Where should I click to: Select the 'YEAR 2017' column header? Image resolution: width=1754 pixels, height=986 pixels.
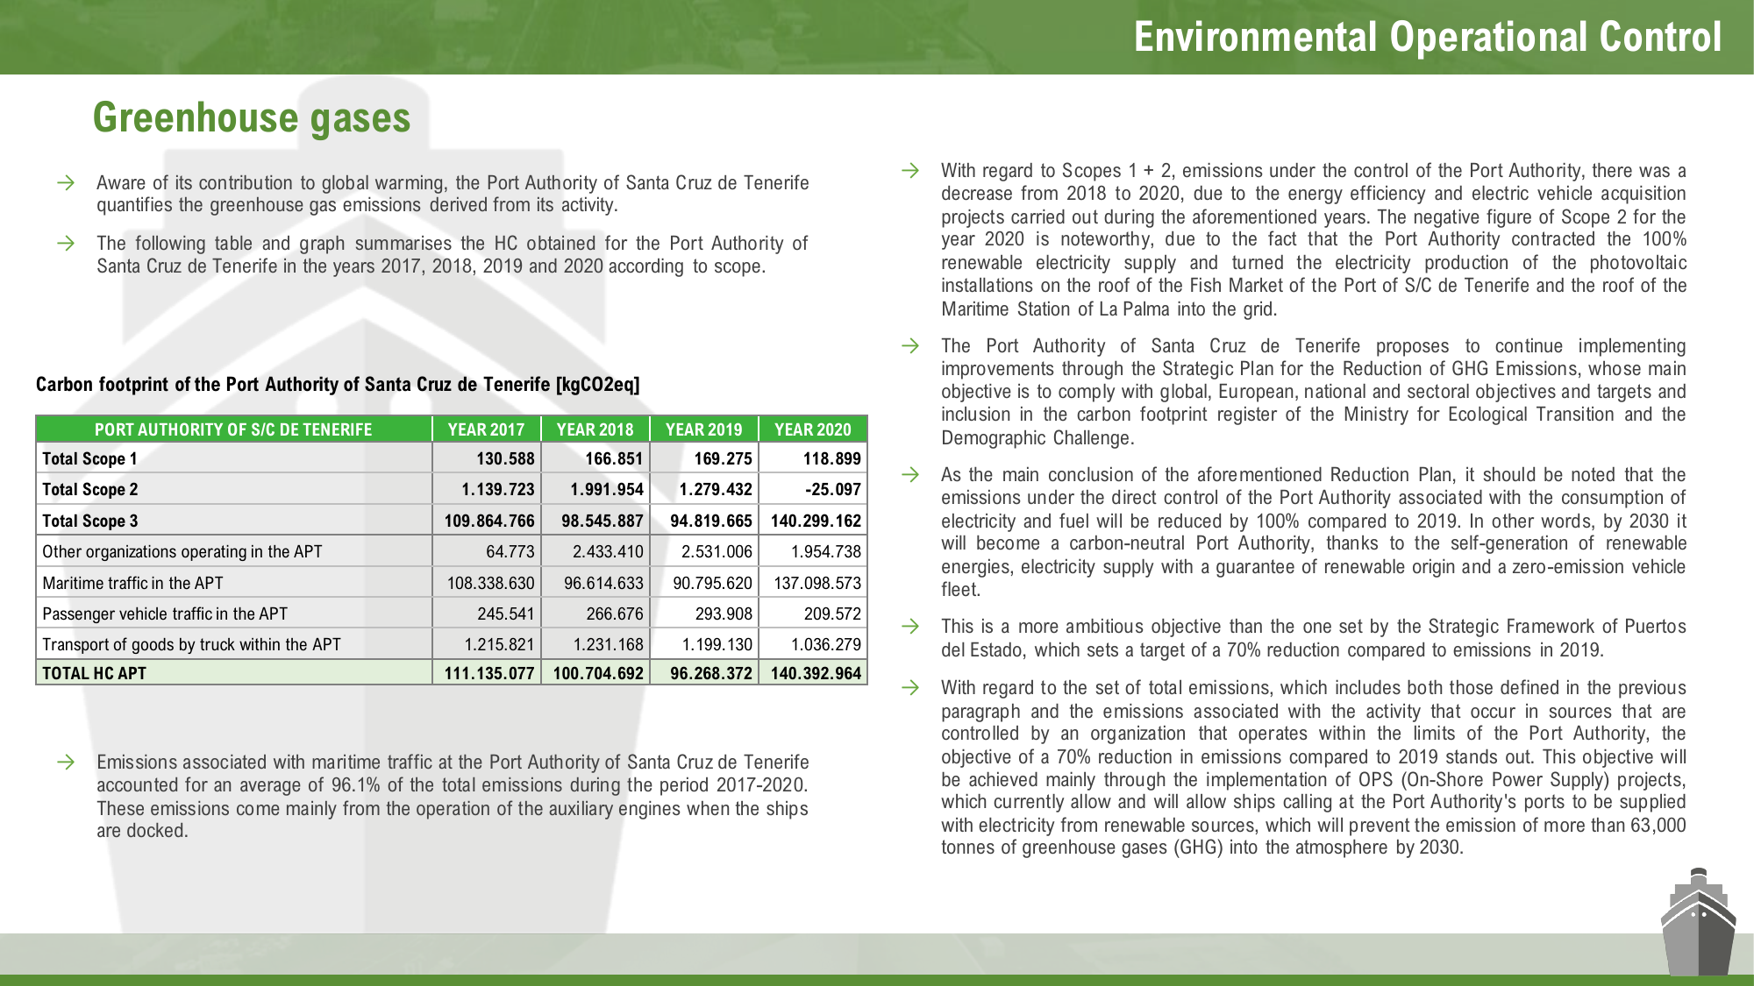click(x=486, y=429)
